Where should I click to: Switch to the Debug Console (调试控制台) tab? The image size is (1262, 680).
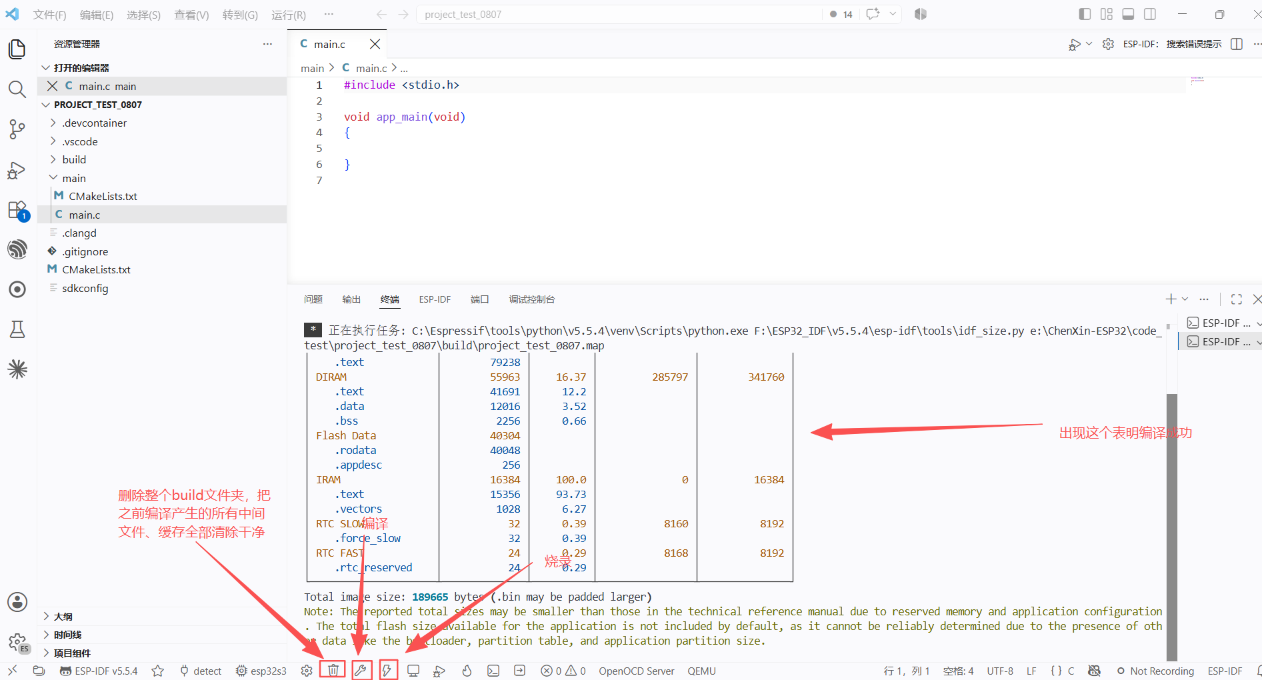click(532, 299)
